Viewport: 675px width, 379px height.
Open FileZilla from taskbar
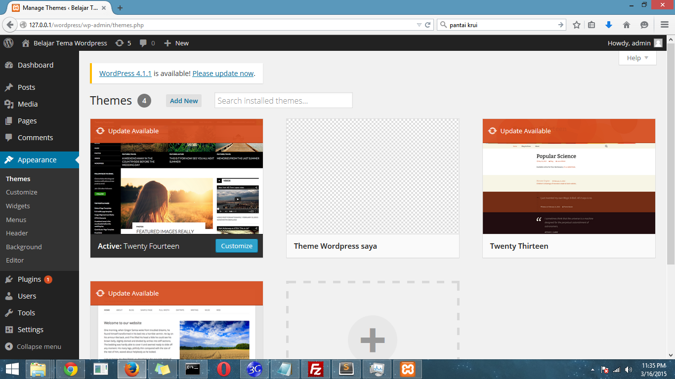point(315,369)
